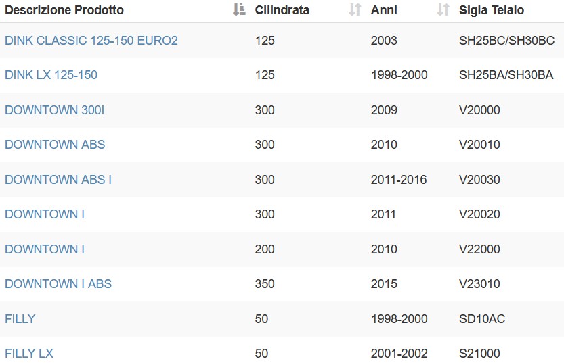Open the FILLY product link
The image size is (564, 363).
(20, 319)
